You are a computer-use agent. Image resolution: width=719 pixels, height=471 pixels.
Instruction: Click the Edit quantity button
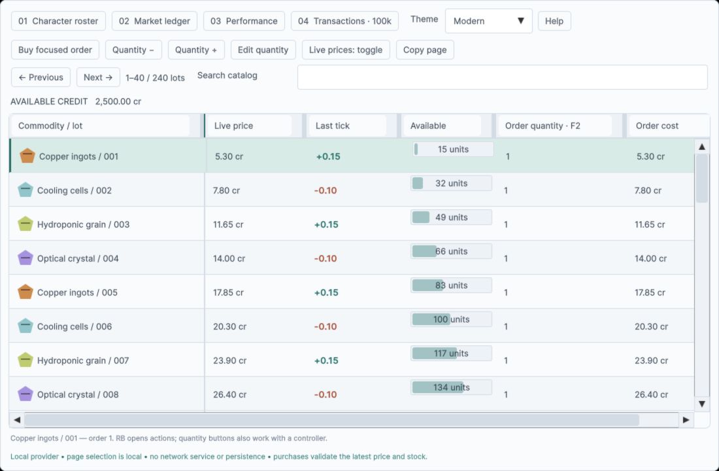263,50
